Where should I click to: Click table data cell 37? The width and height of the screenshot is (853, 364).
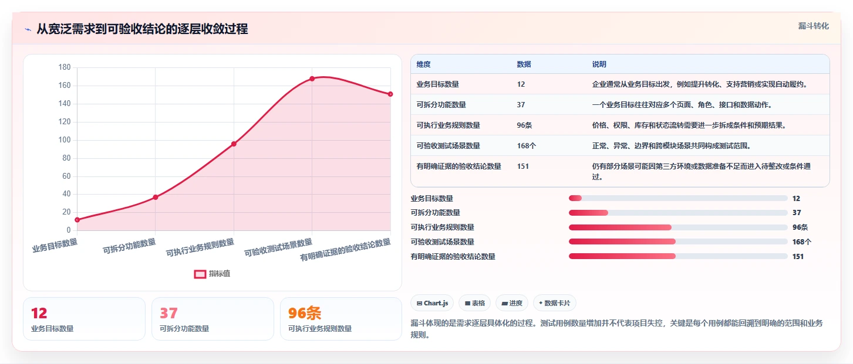[521, 105]
